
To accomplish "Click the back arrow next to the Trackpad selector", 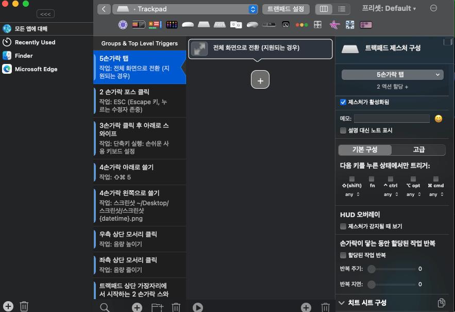I will tap(104, 9).
